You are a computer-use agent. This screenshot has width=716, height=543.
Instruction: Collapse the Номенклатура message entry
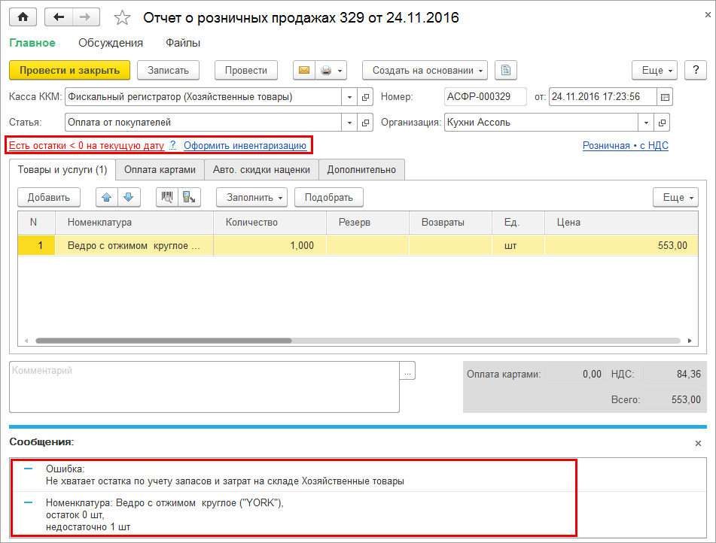click(x=29, y=502)
